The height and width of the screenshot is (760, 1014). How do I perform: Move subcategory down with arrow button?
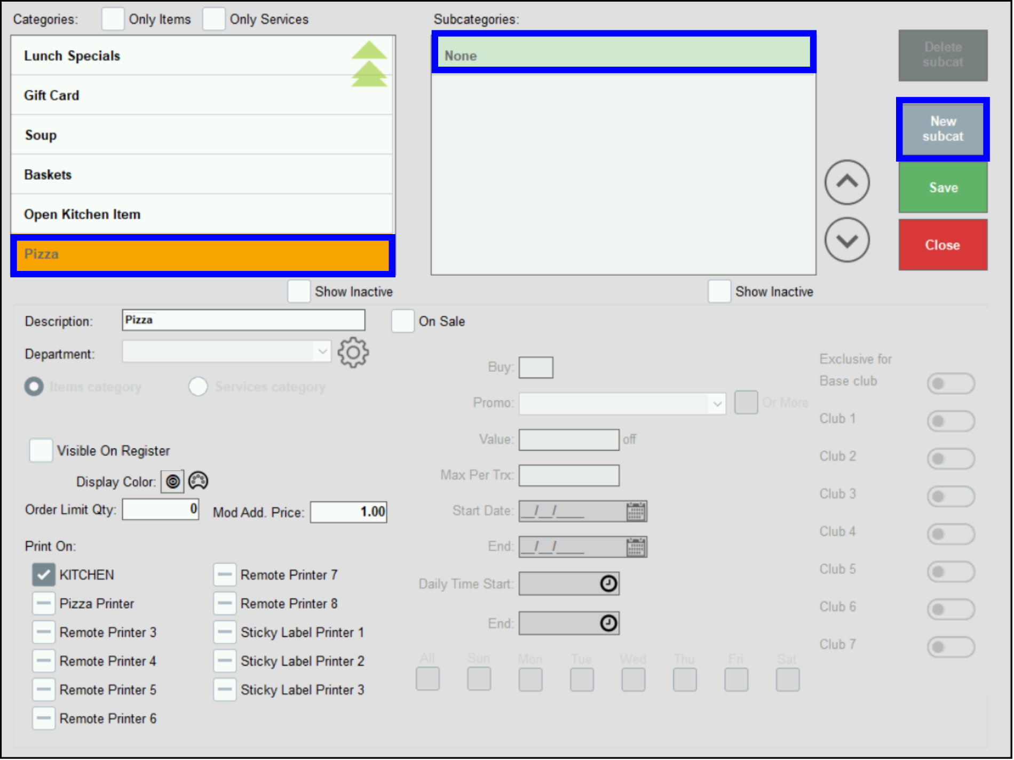(x=848, y=241)
